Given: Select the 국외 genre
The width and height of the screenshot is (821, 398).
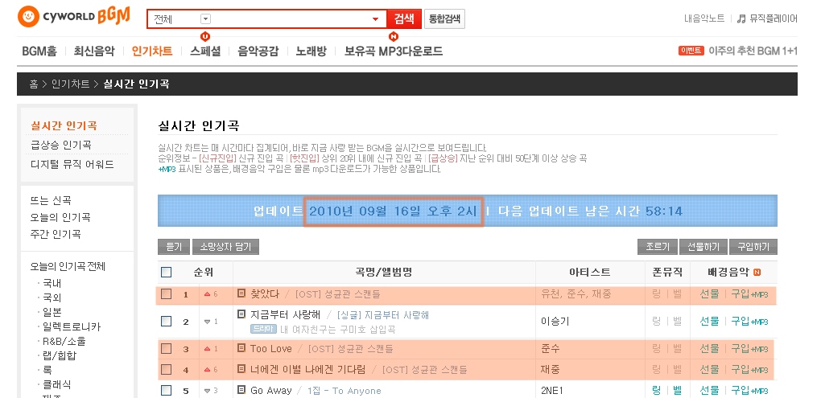Looking at the screenshot, I should [x=52, y=298].
